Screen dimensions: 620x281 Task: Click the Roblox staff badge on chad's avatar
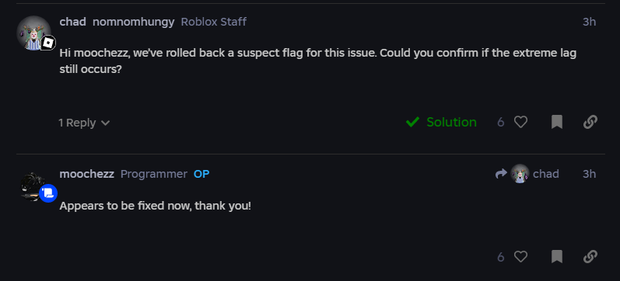(48, 43)
